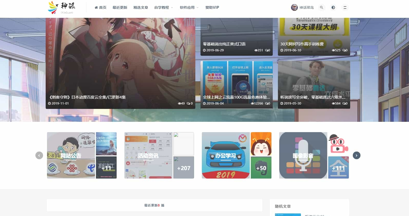Viewport: 409px width, 216px height.
Task: Click the +111 more thumbnail in 图像影音
Action: tap(339, 167)
